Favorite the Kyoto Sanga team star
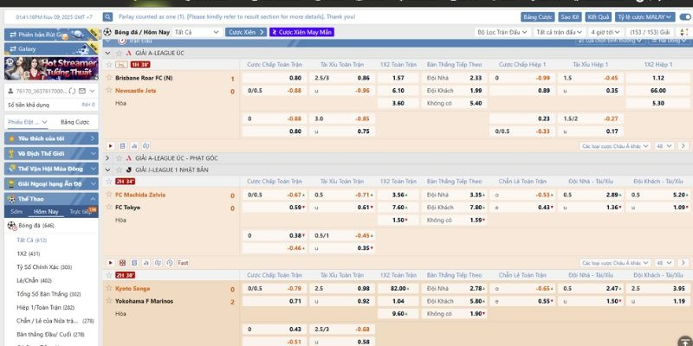The height and width of the screenshot is (346, 693). pos(109,288)
